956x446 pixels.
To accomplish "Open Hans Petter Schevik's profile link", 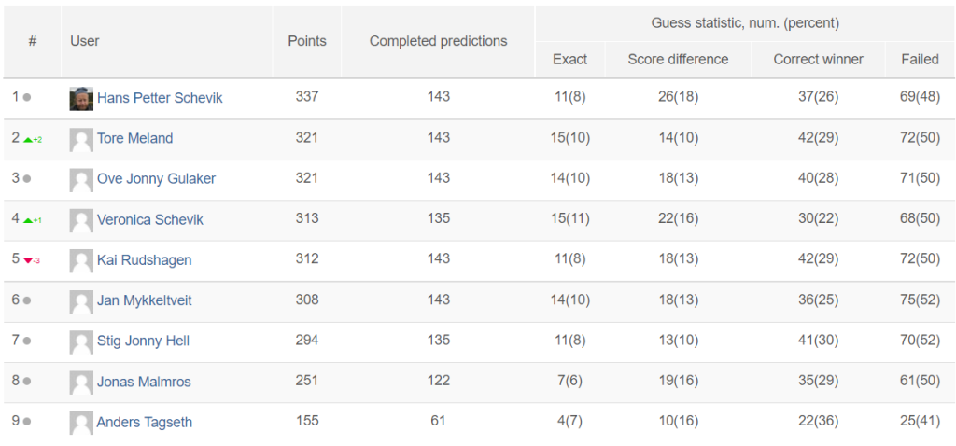I will click(160, 97).
